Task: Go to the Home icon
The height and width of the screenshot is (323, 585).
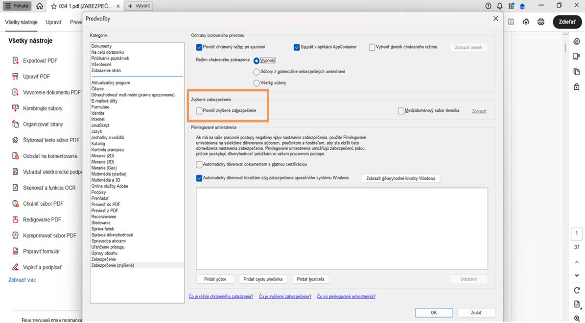Action: tap(40, 6)
